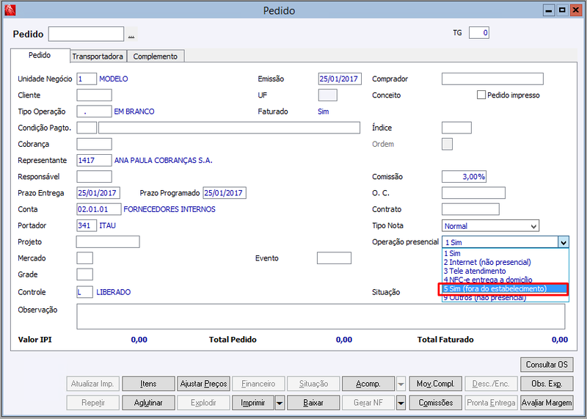This screenshot has width=587, height=419.
Task: Click the ANA PAULA COBRANÇAS S.A. text
Action: (163, 160)
